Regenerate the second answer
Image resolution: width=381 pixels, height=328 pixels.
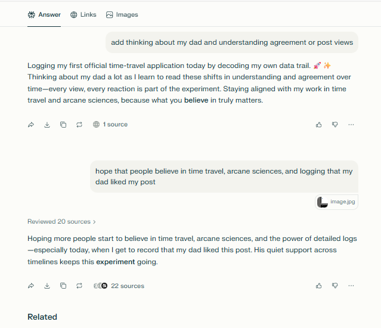(79, 286)
